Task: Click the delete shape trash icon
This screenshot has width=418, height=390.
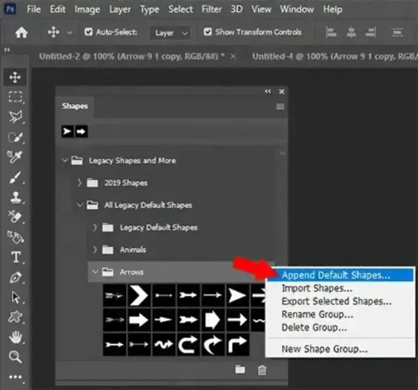Action: [262, 370]
